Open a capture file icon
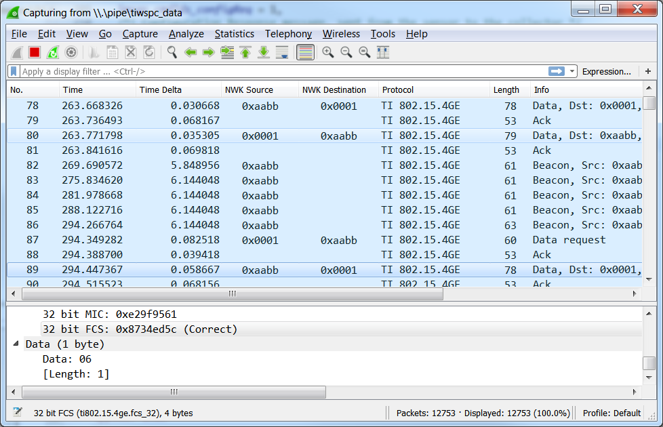Image resolution: width=663 pixels, height=427 pixels. click(94, 52)
